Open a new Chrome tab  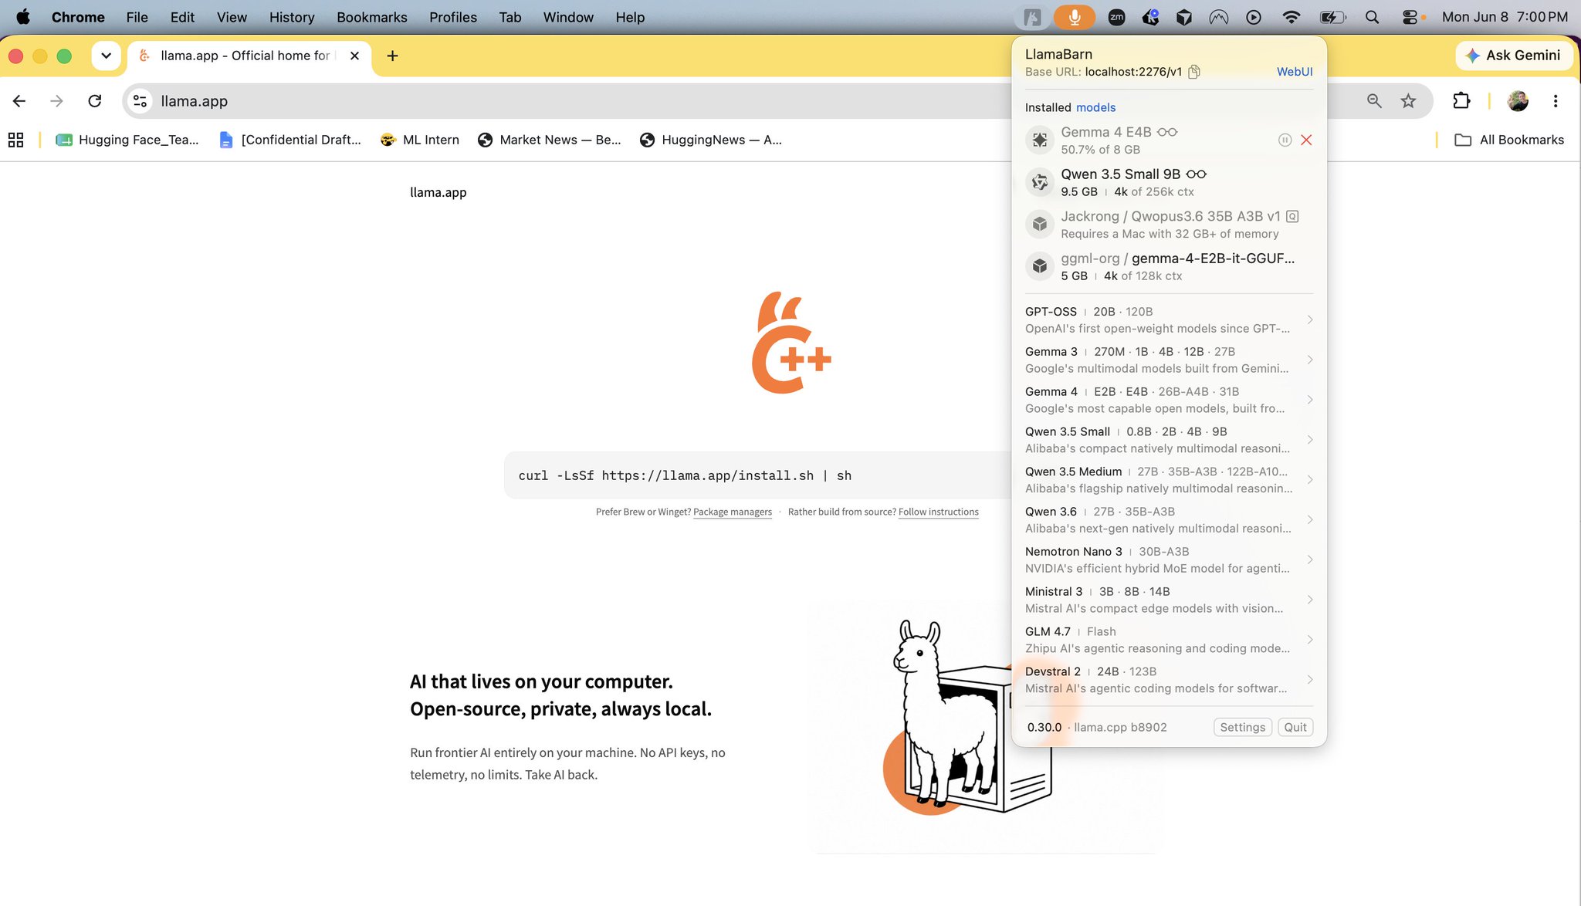(392, 56)
